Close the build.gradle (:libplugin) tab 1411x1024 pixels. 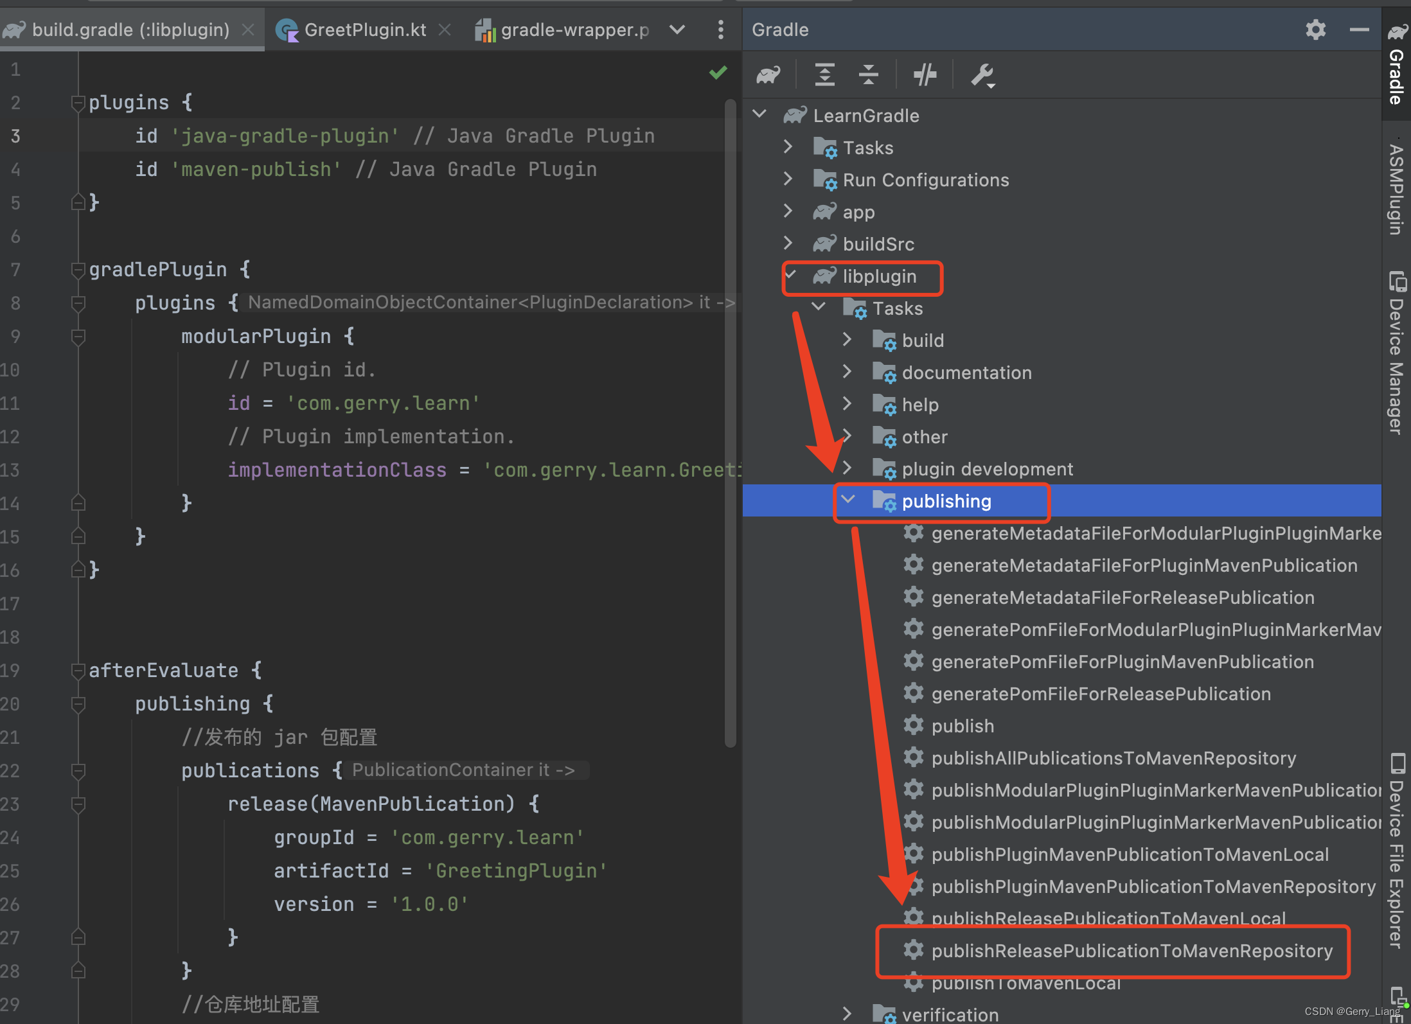(x=248, y=30)
